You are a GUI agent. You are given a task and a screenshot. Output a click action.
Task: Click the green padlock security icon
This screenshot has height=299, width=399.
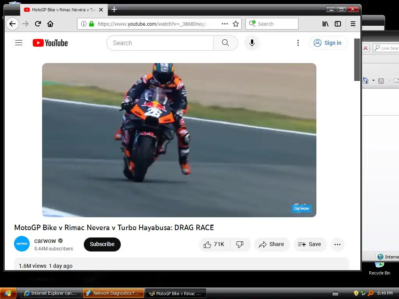[92, 24]
